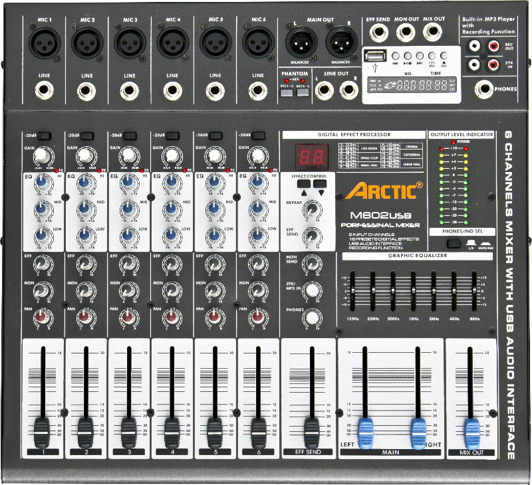This screenshot has height=485, width=532.
Task: Click the 1KHz graphic equalizer slider
Action: coord(413,291)
